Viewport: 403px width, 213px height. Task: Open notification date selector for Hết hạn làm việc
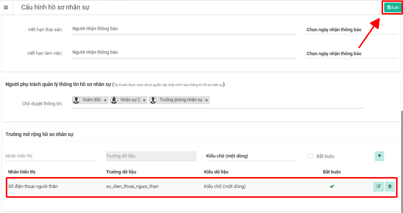click(x=351, y=54)
